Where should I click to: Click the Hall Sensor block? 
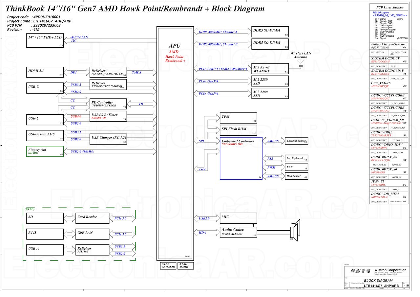297,176
